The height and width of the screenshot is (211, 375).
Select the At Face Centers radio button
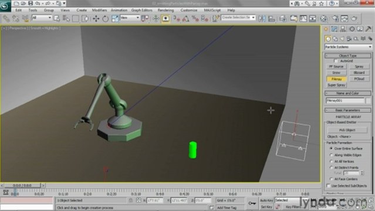(331, 179)
